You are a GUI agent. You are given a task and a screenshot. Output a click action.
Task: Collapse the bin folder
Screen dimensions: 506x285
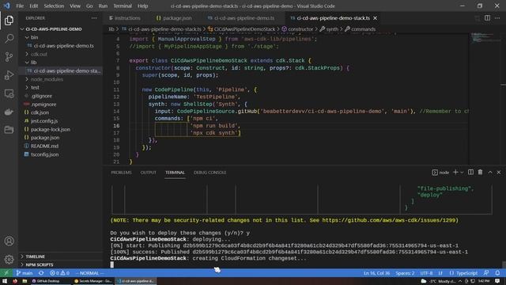point(60,37)
